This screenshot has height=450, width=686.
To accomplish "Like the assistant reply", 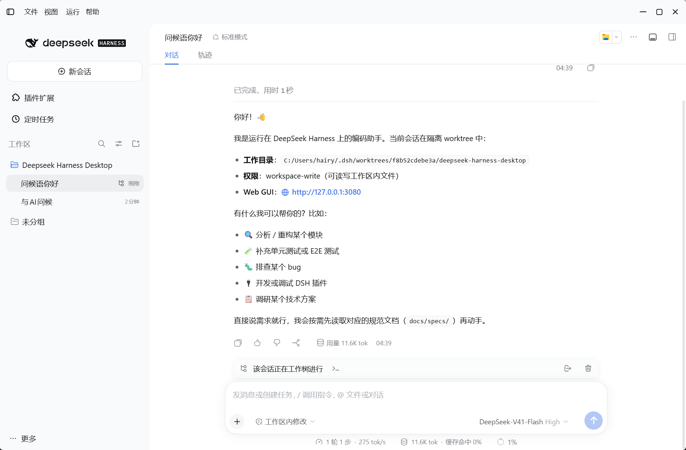I will click(x=257, y=343).
